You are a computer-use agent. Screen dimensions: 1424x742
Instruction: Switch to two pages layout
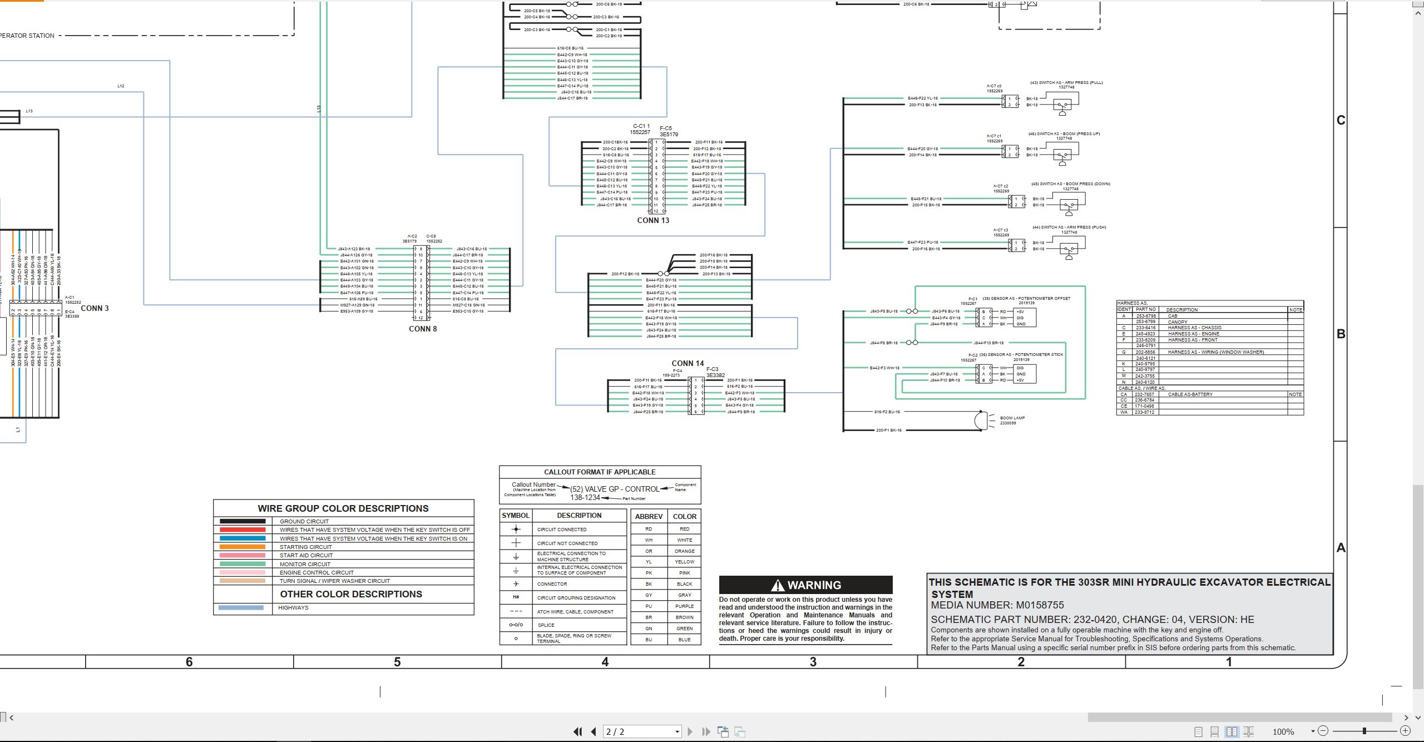tap(1232, 732)
